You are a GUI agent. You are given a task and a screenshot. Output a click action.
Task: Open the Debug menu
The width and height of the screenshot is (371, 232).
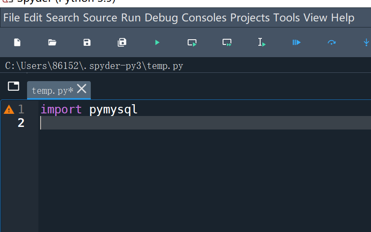tap(161, 18)
